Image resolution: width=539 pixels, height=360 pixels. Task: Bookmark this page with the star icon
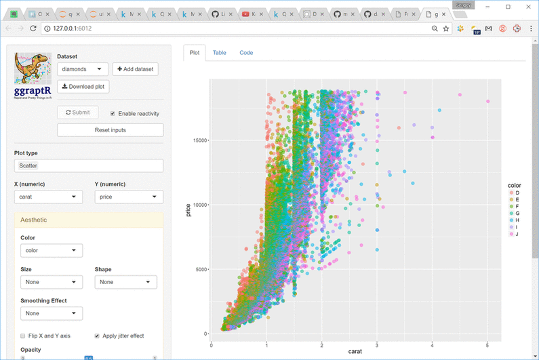[x=445, y=28]
